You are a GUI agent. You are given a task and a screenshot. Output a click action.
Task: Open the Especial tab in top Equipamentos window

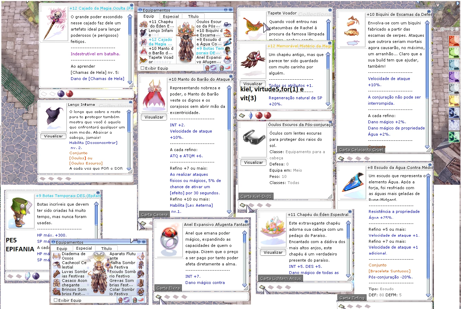coord(171,16)
